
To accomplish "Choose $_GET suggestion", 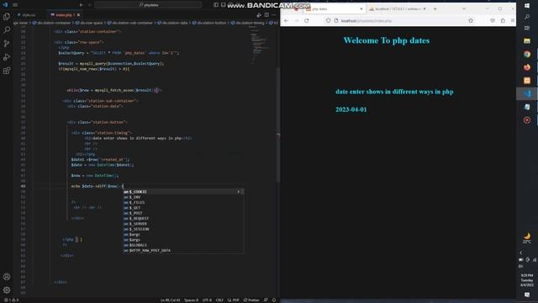I will (x=183, y=208).
